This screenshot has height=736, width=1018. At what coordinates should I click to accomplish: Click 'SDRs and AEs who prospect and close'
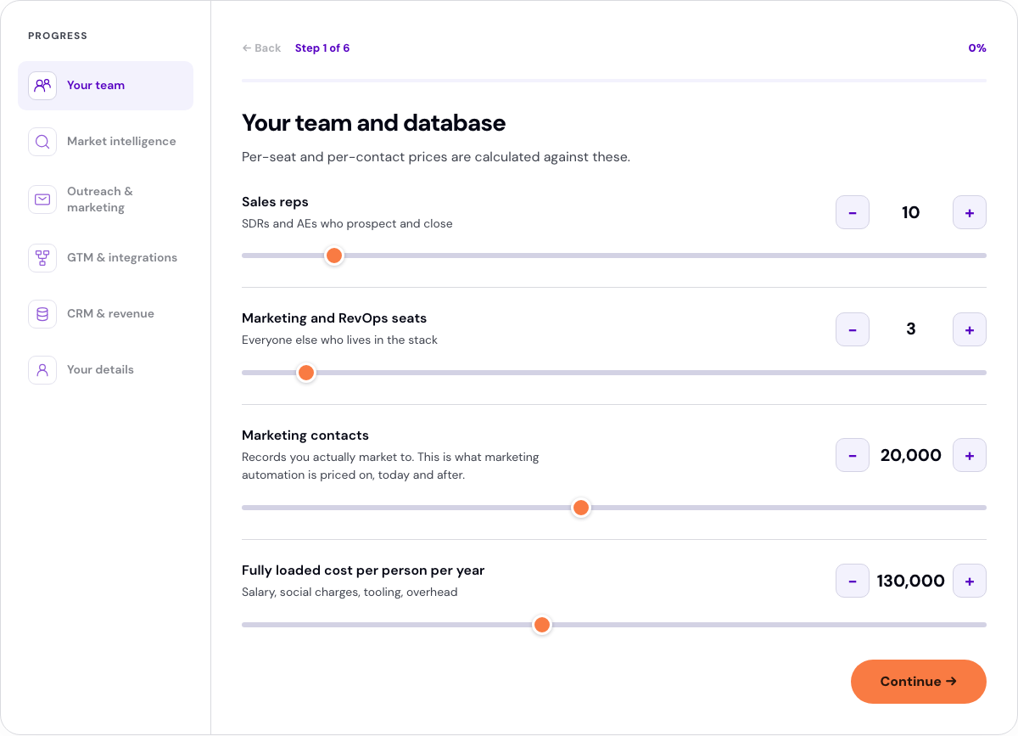(347, 224)
